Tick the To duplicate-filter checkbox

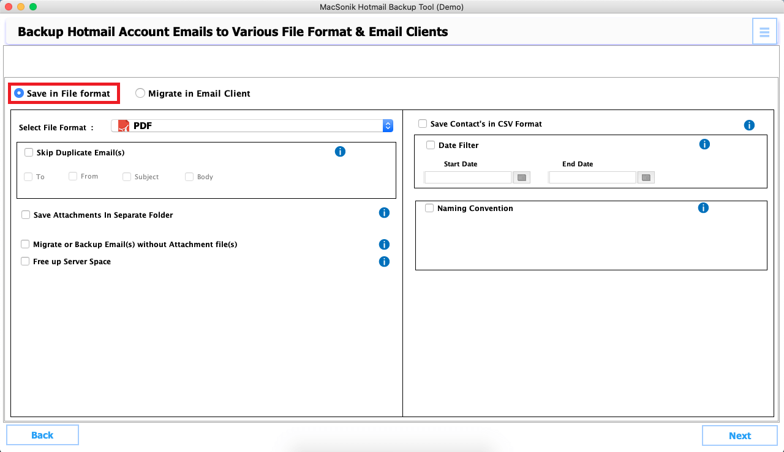(x=28, y=177)
